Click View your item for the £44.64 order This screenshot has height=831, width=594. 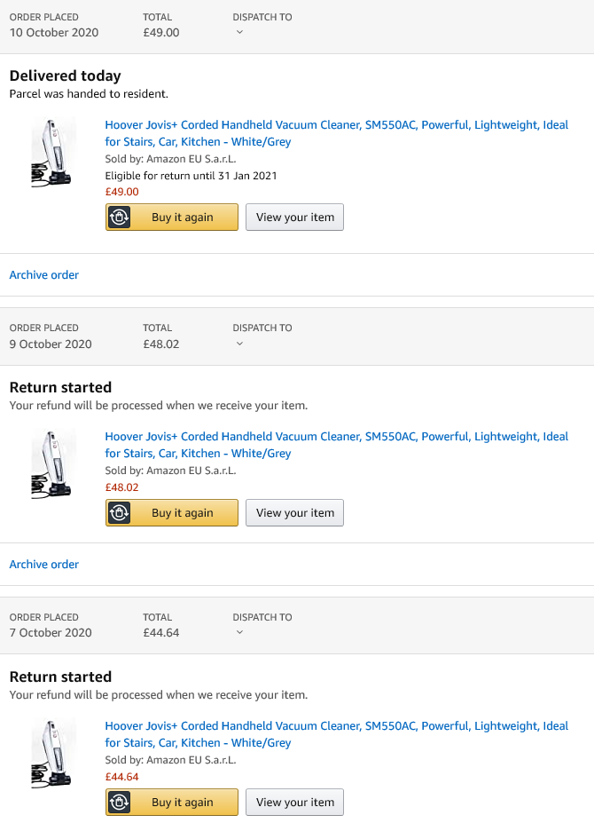tap(295, 803)
